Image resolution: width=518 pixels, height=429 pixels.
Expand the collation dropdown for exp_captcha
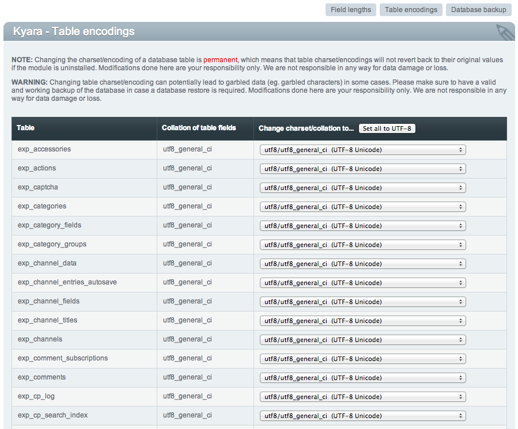363,188
